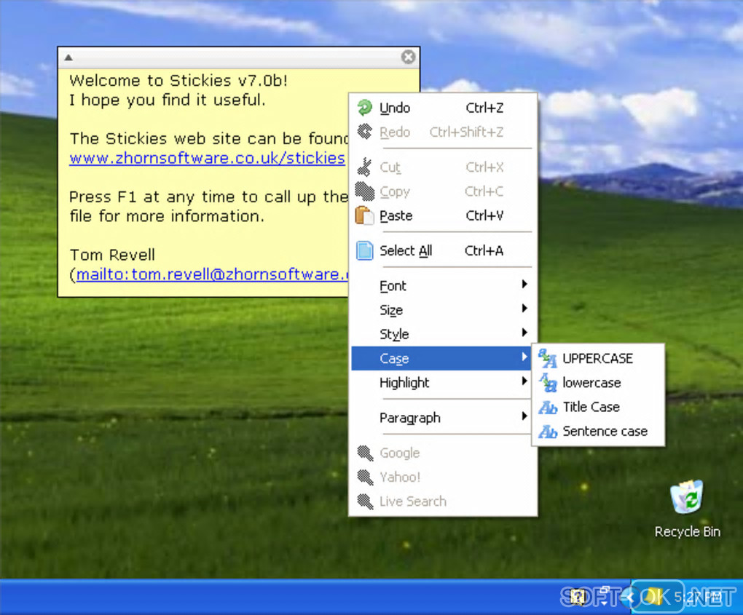
Task: Click the Recycle Bin label text
Action: (687, 532)
